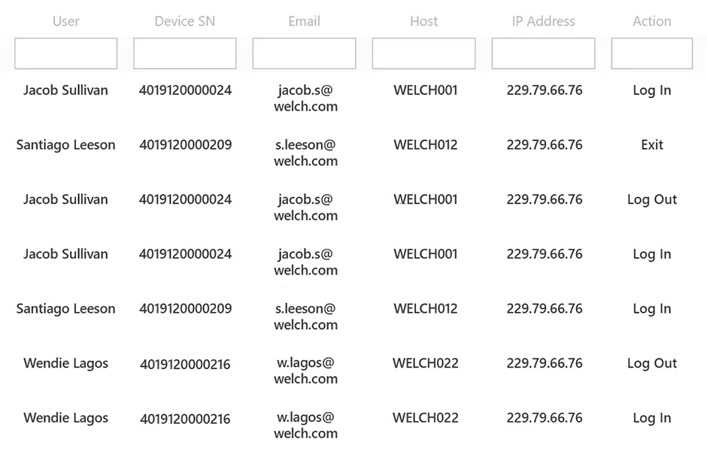Select the Action column header
The image size is (707, 451).
(x=652, y=21)
